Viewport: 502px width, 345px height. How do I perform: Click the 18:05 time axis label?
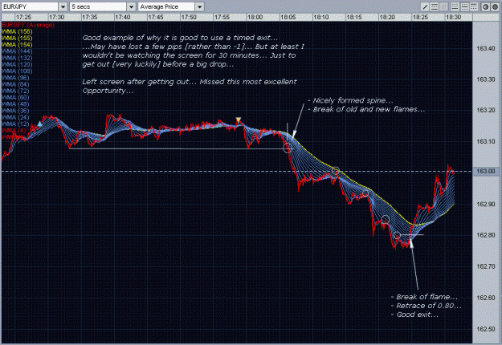click(x=288, y=17)
